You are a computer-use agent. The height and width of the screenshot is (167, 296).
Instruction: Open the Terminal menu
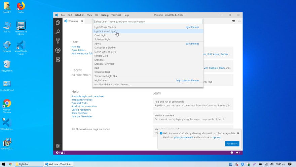[116, 15]
